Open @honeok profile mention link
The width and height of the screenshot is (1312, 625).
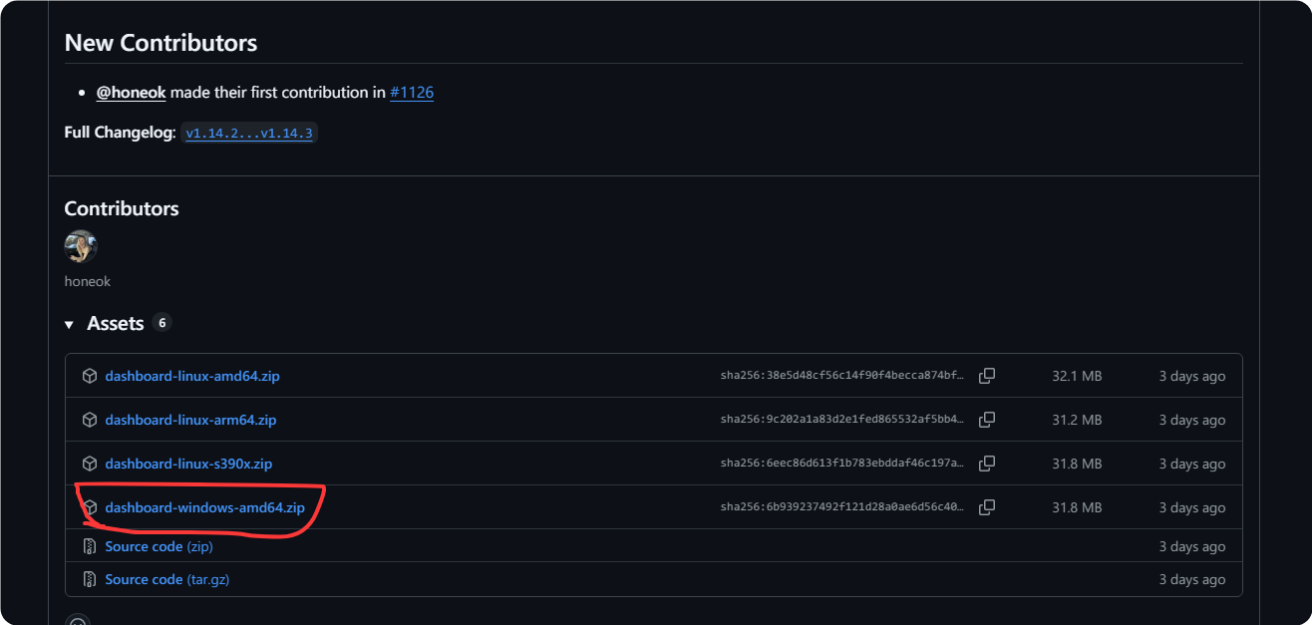(x=131, y=93)
